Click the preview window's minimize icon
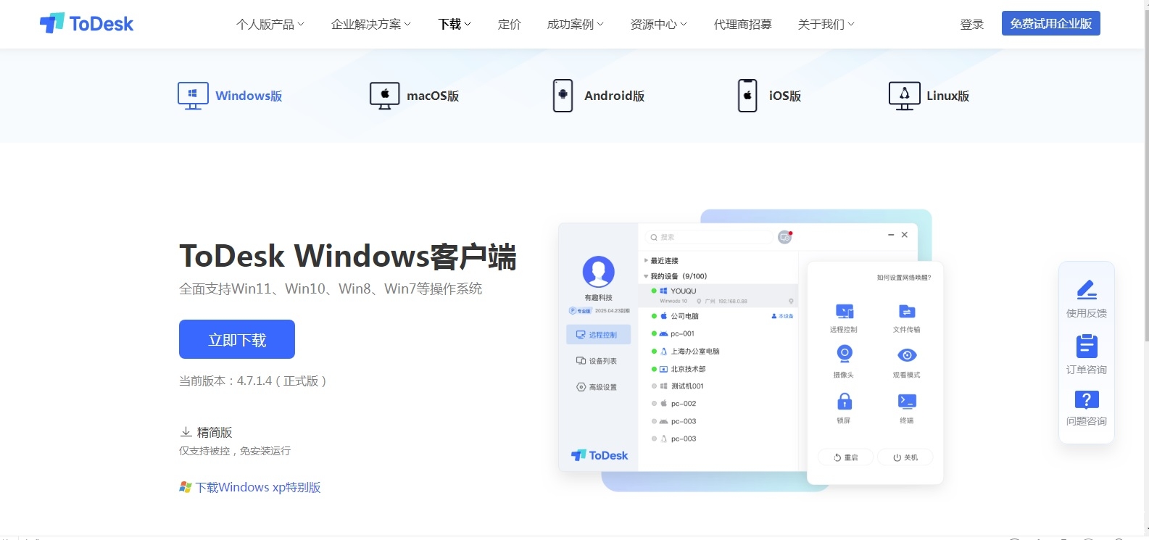Image resolution: width=1149 pixels, height=540 pixels. [x=891, y=235]
